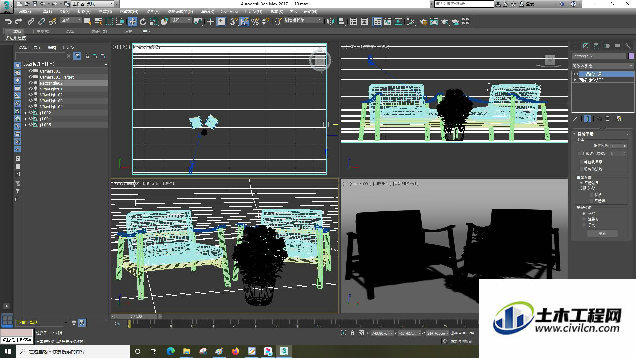Click the Redo arrow in main toolbar
636x358 pixels.
19,22
